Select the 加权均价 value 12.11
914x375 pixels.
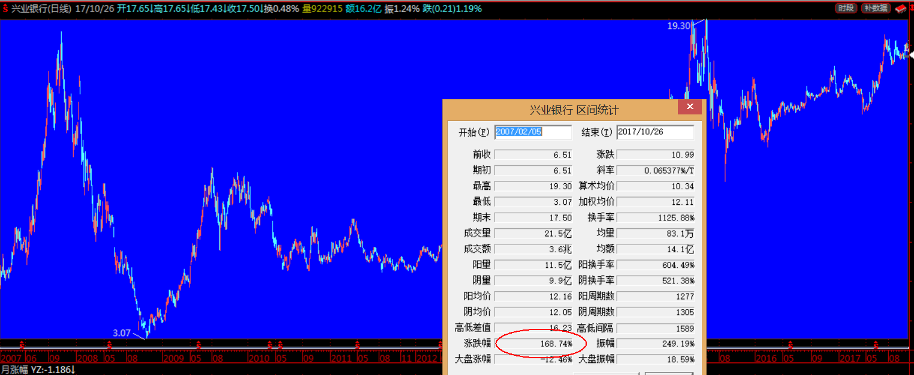pyautogui.click(x=656, y=202)
